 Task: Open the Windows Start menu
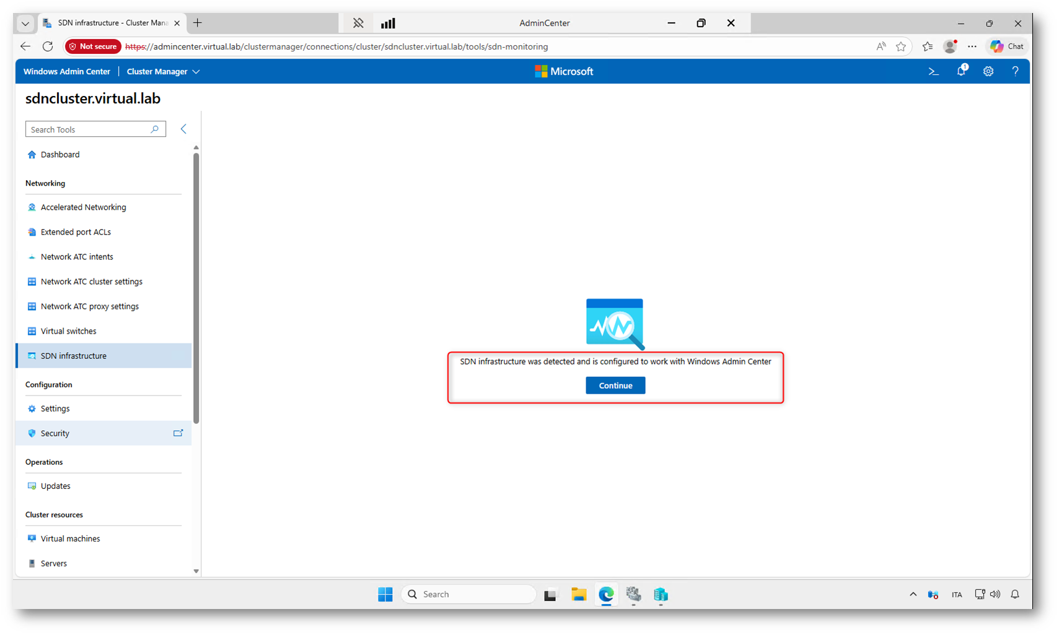(385, 595)
